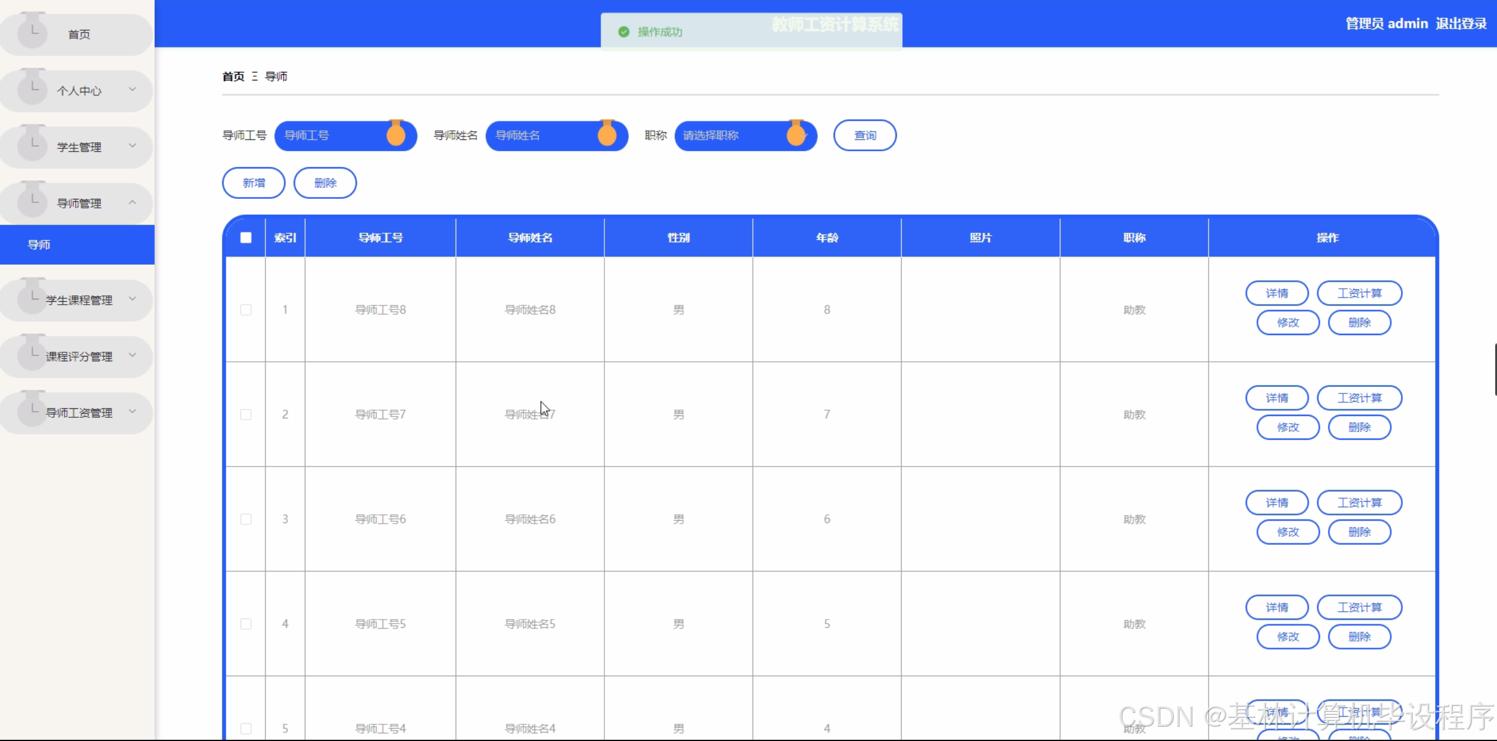Screen dimensions: 1497x741
Task: Click the 新增 button
Action: [x=254, y=183]
